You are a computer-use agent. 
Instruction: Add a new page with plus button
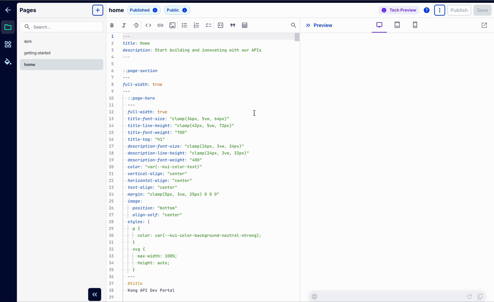(98, 10)
